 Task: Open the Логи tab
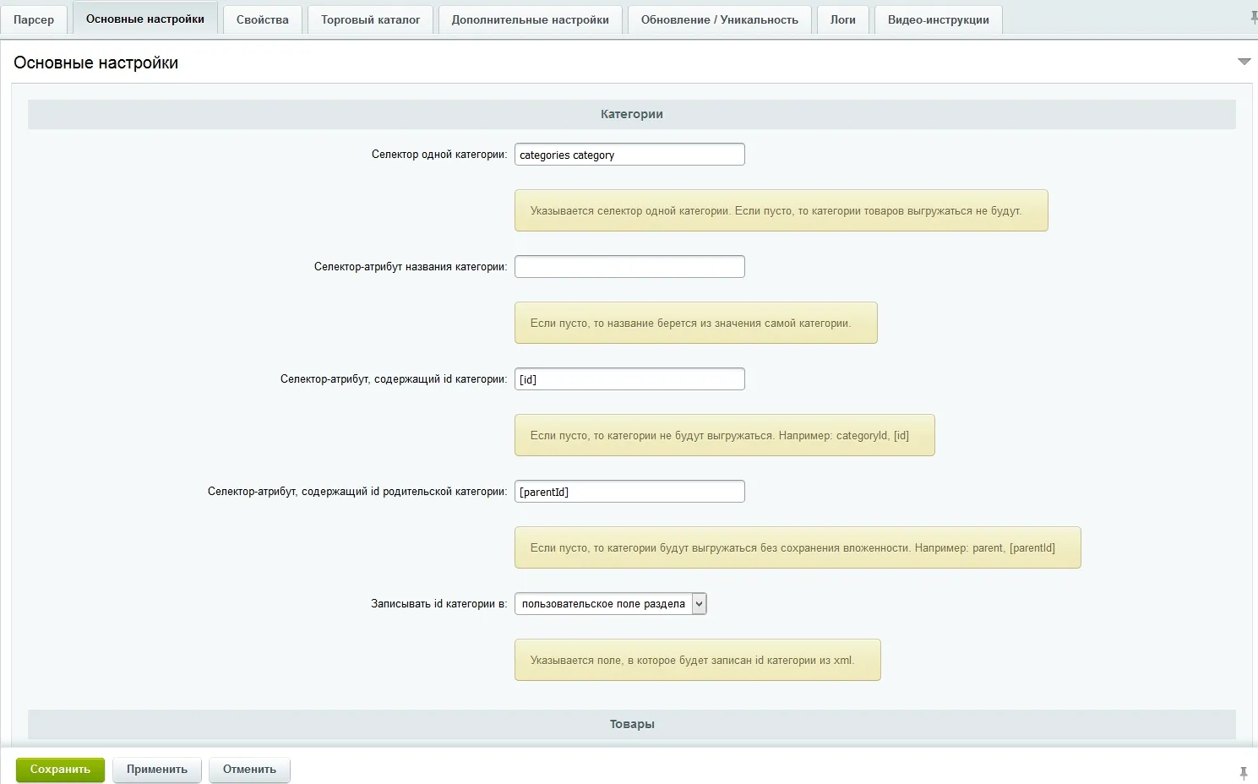click(842, 19)
